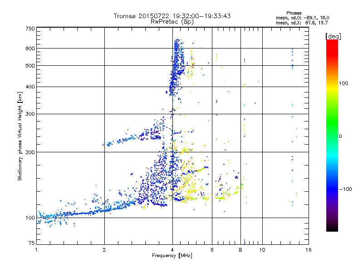This screenshot has width=363, height=272.
Task: Click the 'Frequency [MHz]' axis title
Action: (x=172, y=256)
